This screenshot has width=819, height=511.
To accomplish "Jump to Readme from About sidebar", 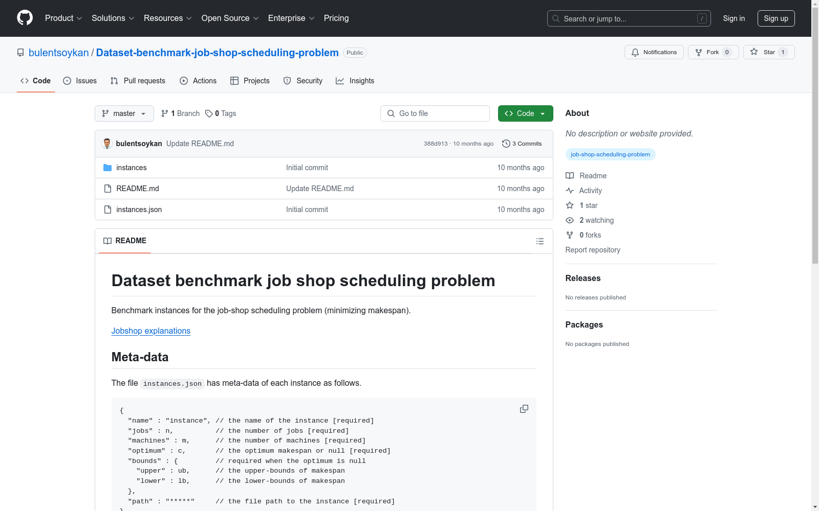I will pyautogui.click(x=586, y=176).
